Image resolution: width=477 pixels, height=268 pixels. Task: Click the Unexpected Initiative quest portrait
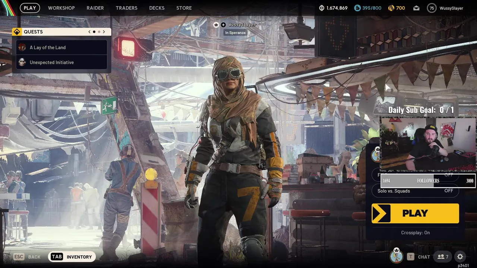point(22,62)
